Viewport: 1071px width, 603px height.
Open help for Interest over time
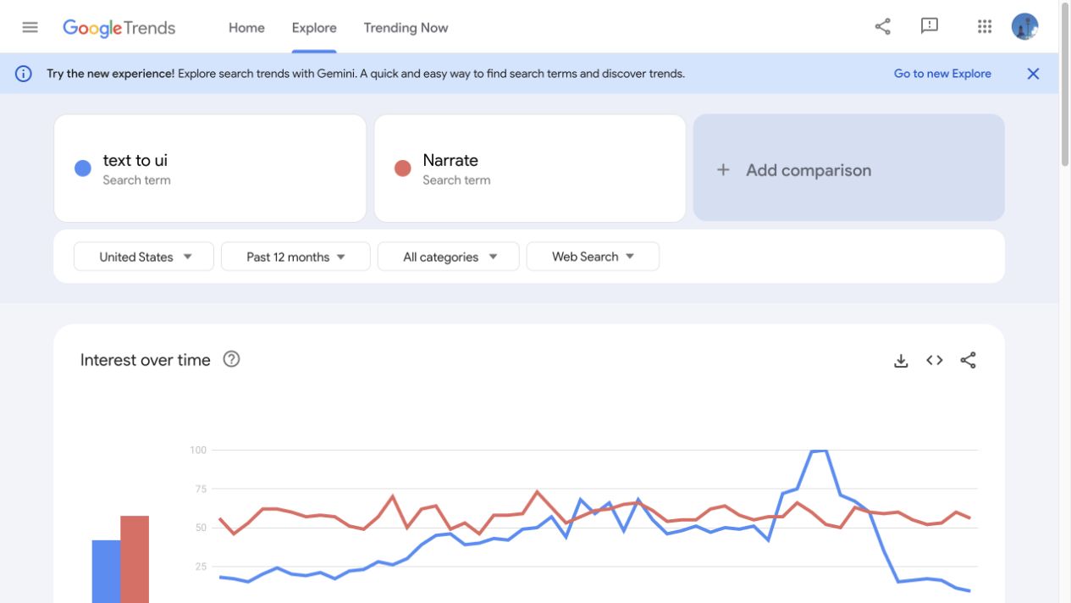[231, 359]
